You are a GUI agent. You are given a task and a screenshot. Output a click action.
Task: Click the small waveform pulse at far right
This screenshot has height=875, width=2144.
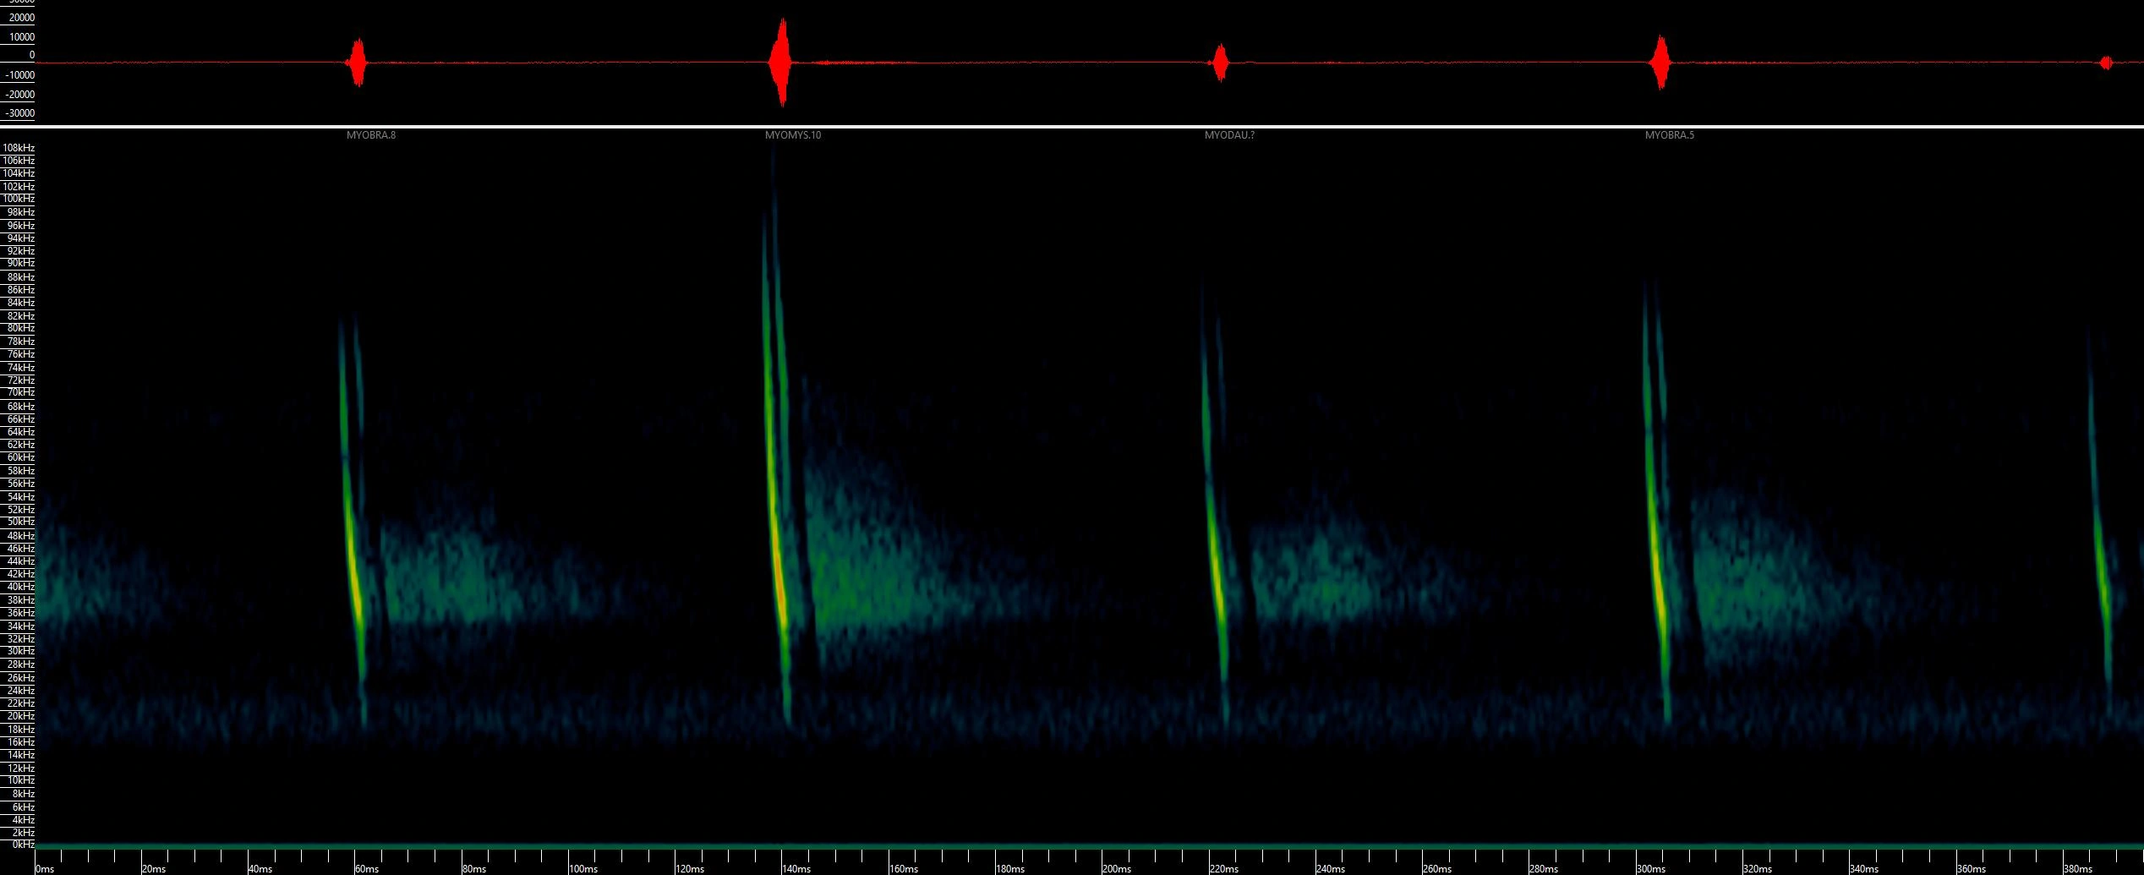point(2105,63)
